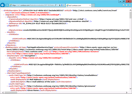Click the xmlns:fed federation/200706 namespace line
This screenshot has width=132, height=94.
click(38, 54)
